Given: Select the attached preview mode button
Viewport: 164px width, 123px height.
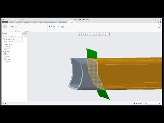Looking at the screenshot, I should point(56,27).
